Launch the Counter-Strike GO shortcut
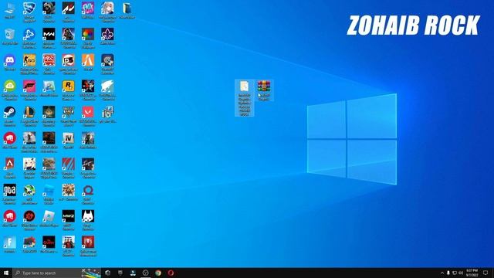The height and width of the screenshot is (278, 494). (x=29, y=64)
